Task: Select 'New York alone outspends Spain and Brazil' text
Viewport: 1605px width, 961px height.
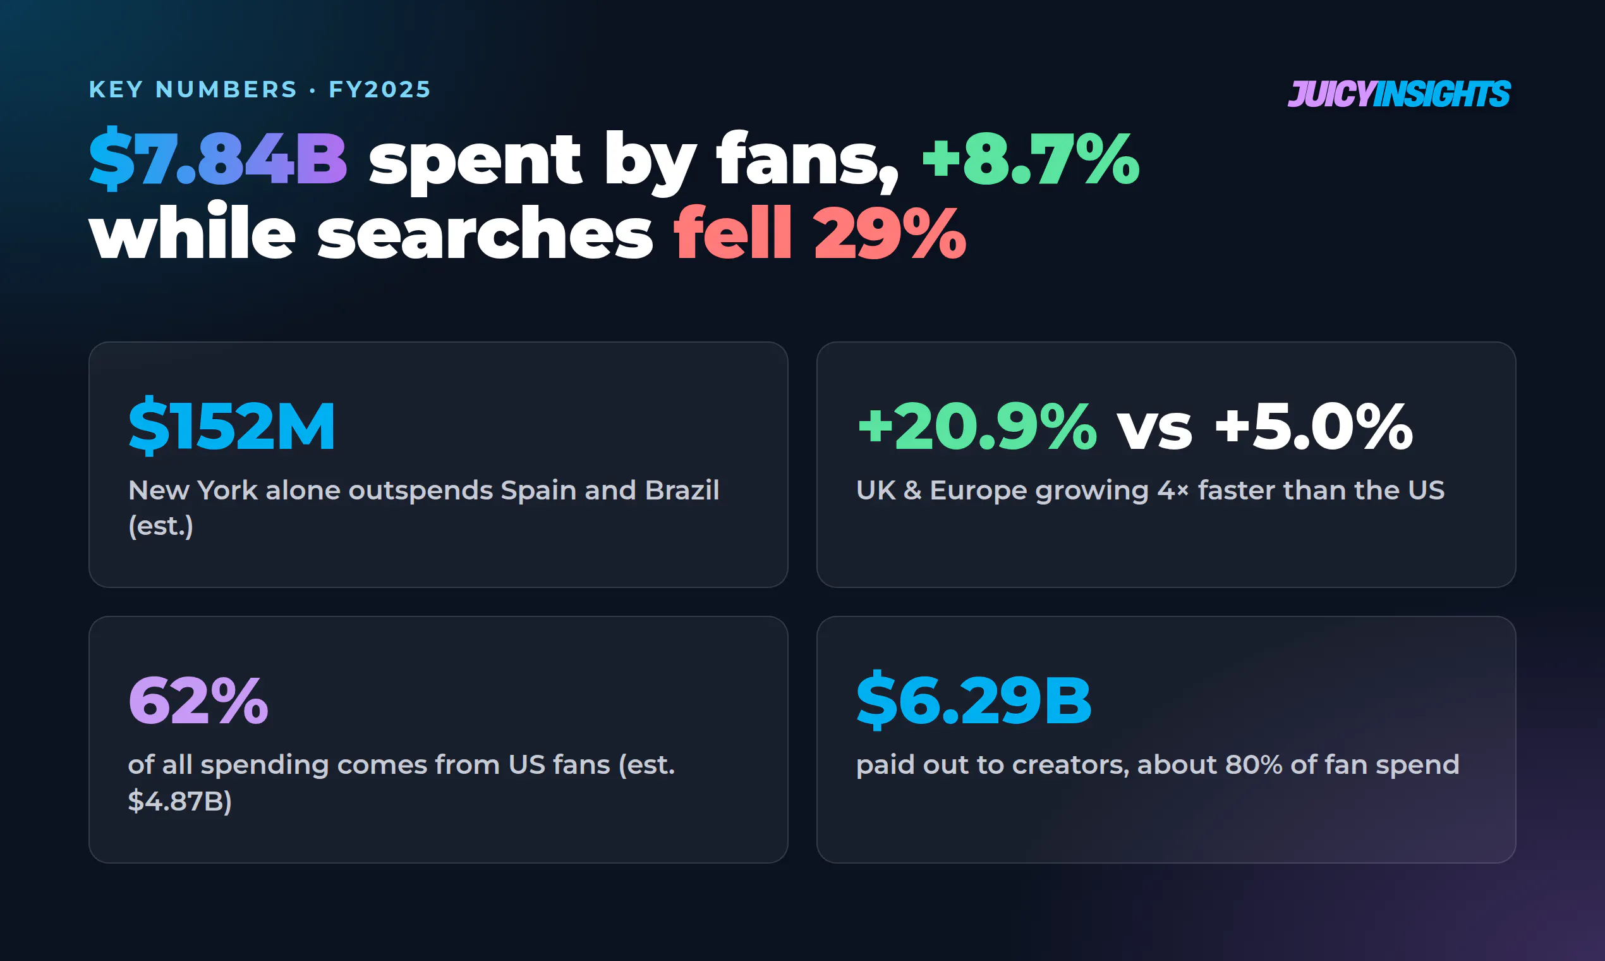Action: (424, 490)
